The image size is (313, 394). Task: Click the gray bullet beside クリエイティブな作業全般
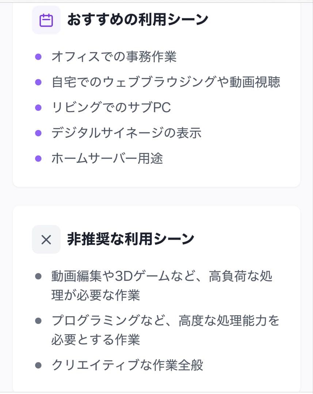coord(38,365)
